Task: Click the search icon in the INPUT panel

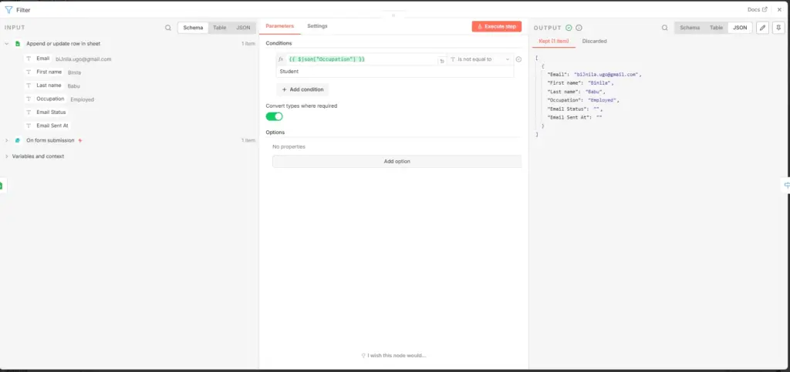Action: point(168,28)
